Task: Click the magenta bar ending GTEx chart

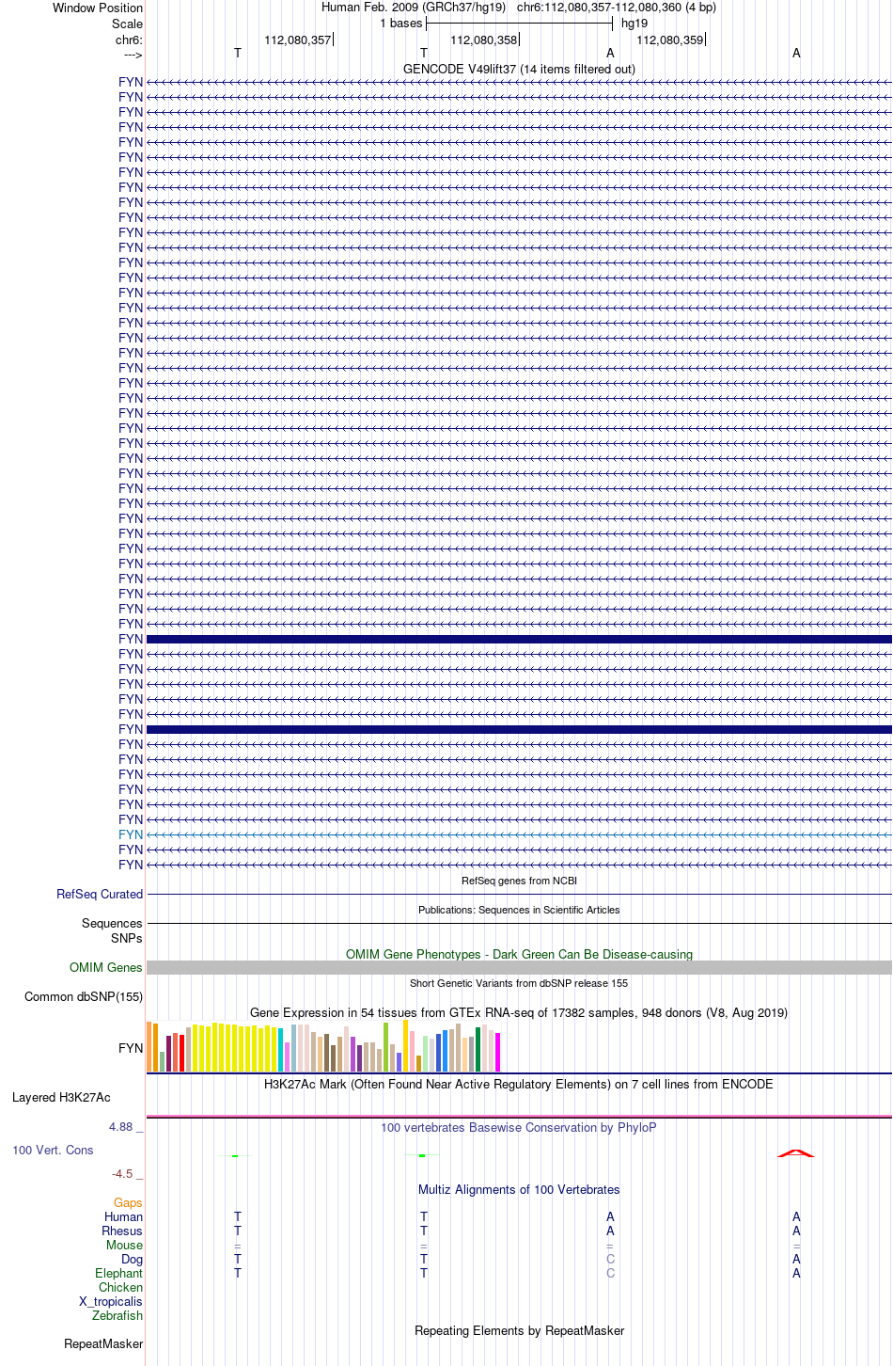Action: pyautogui.click(x=498, y=1052)
